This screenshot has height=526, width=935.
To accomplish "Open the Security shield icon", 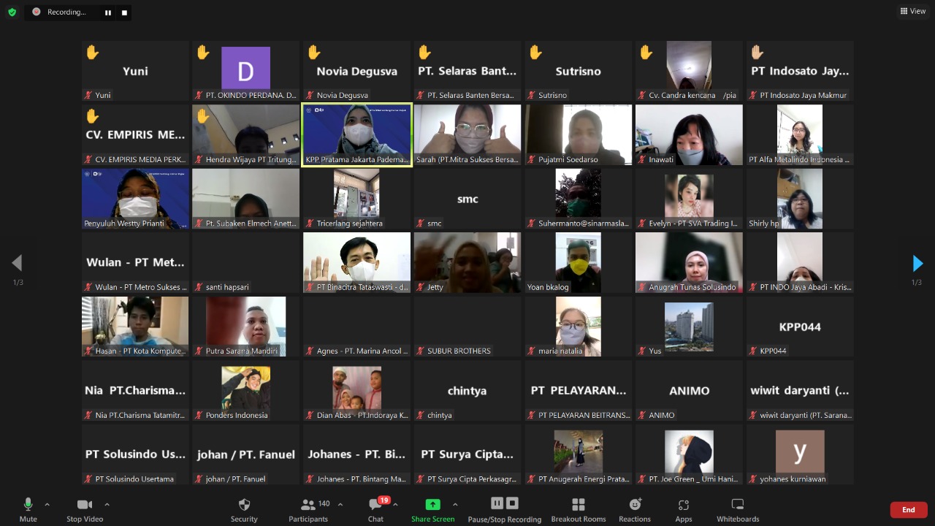I will tap(244, 505).
